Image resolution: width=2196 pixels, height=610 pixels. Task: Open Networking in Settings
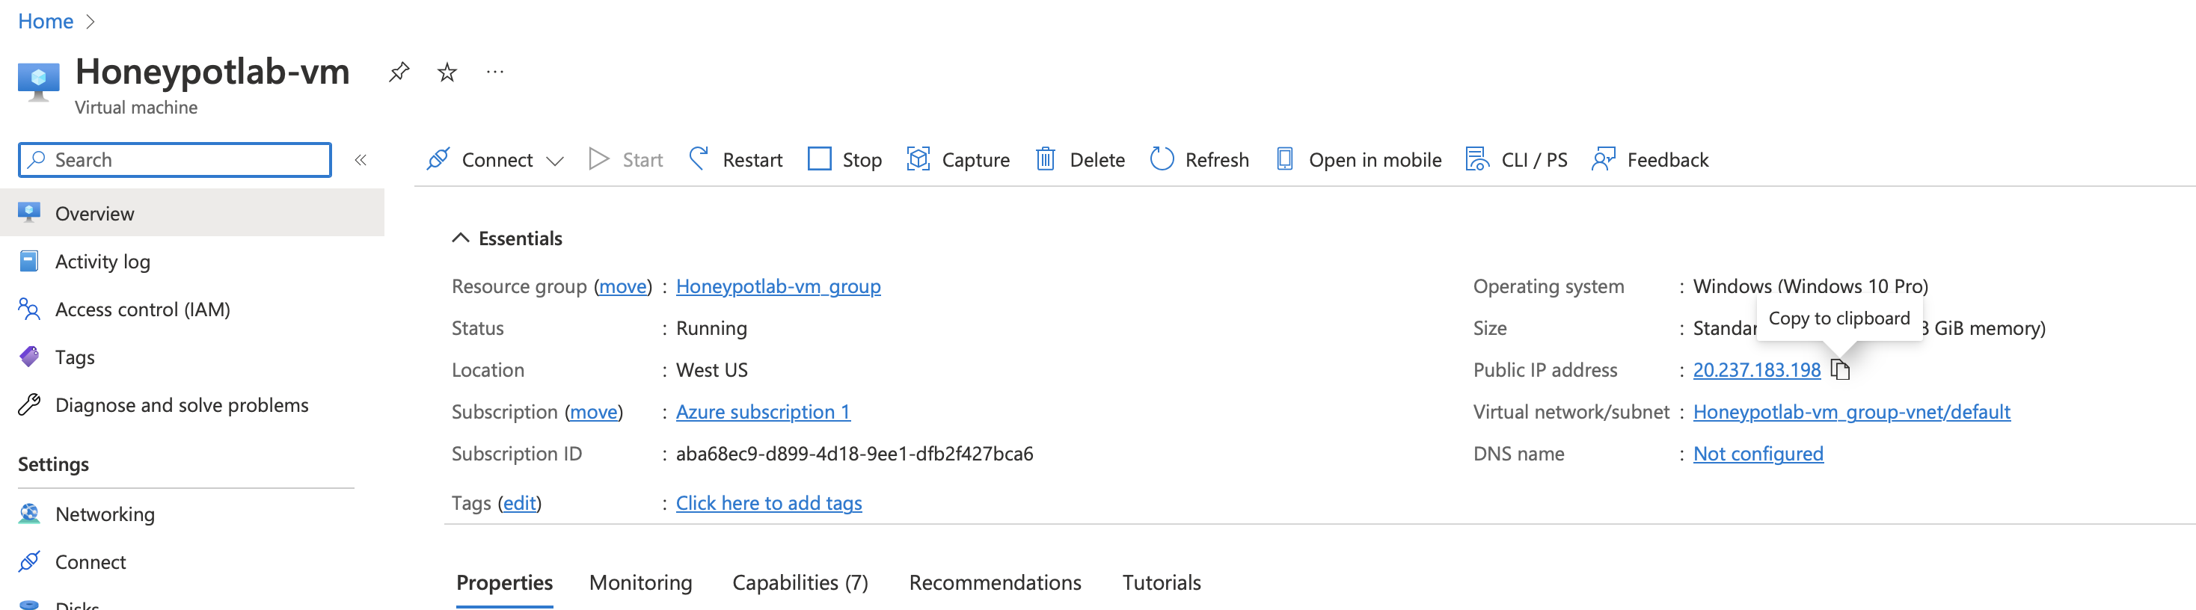click(105, 514)
